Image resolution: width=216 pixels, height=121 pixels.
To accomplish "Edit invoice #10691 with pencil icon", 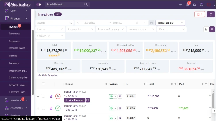I will tap(51, 96).
